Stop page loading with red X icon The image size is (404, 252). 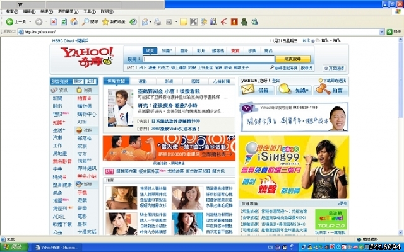[54, 22]
